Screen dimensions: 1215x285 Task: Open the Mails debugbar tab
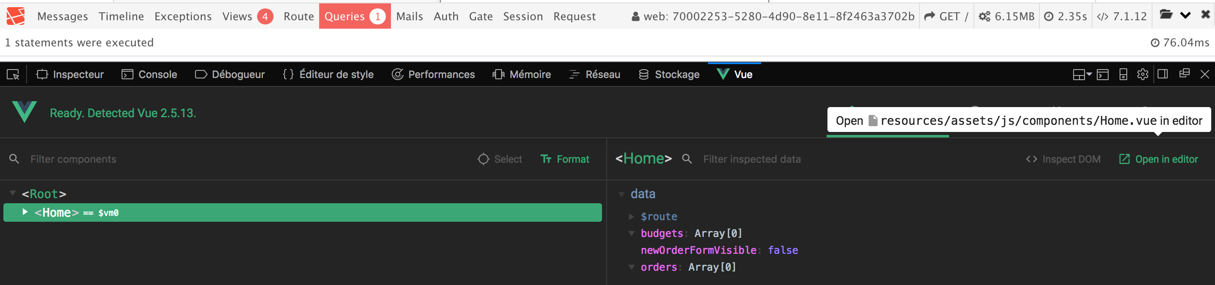tap(410, 16)
